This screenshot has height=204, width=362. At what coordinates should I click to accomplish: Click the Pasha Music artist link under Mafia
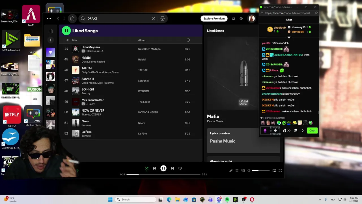tap(215, 121)
